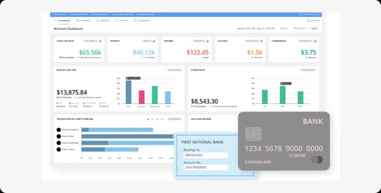Expand the Deposits card with its icon
381x193 pixels.
click(x=154, y=41)
